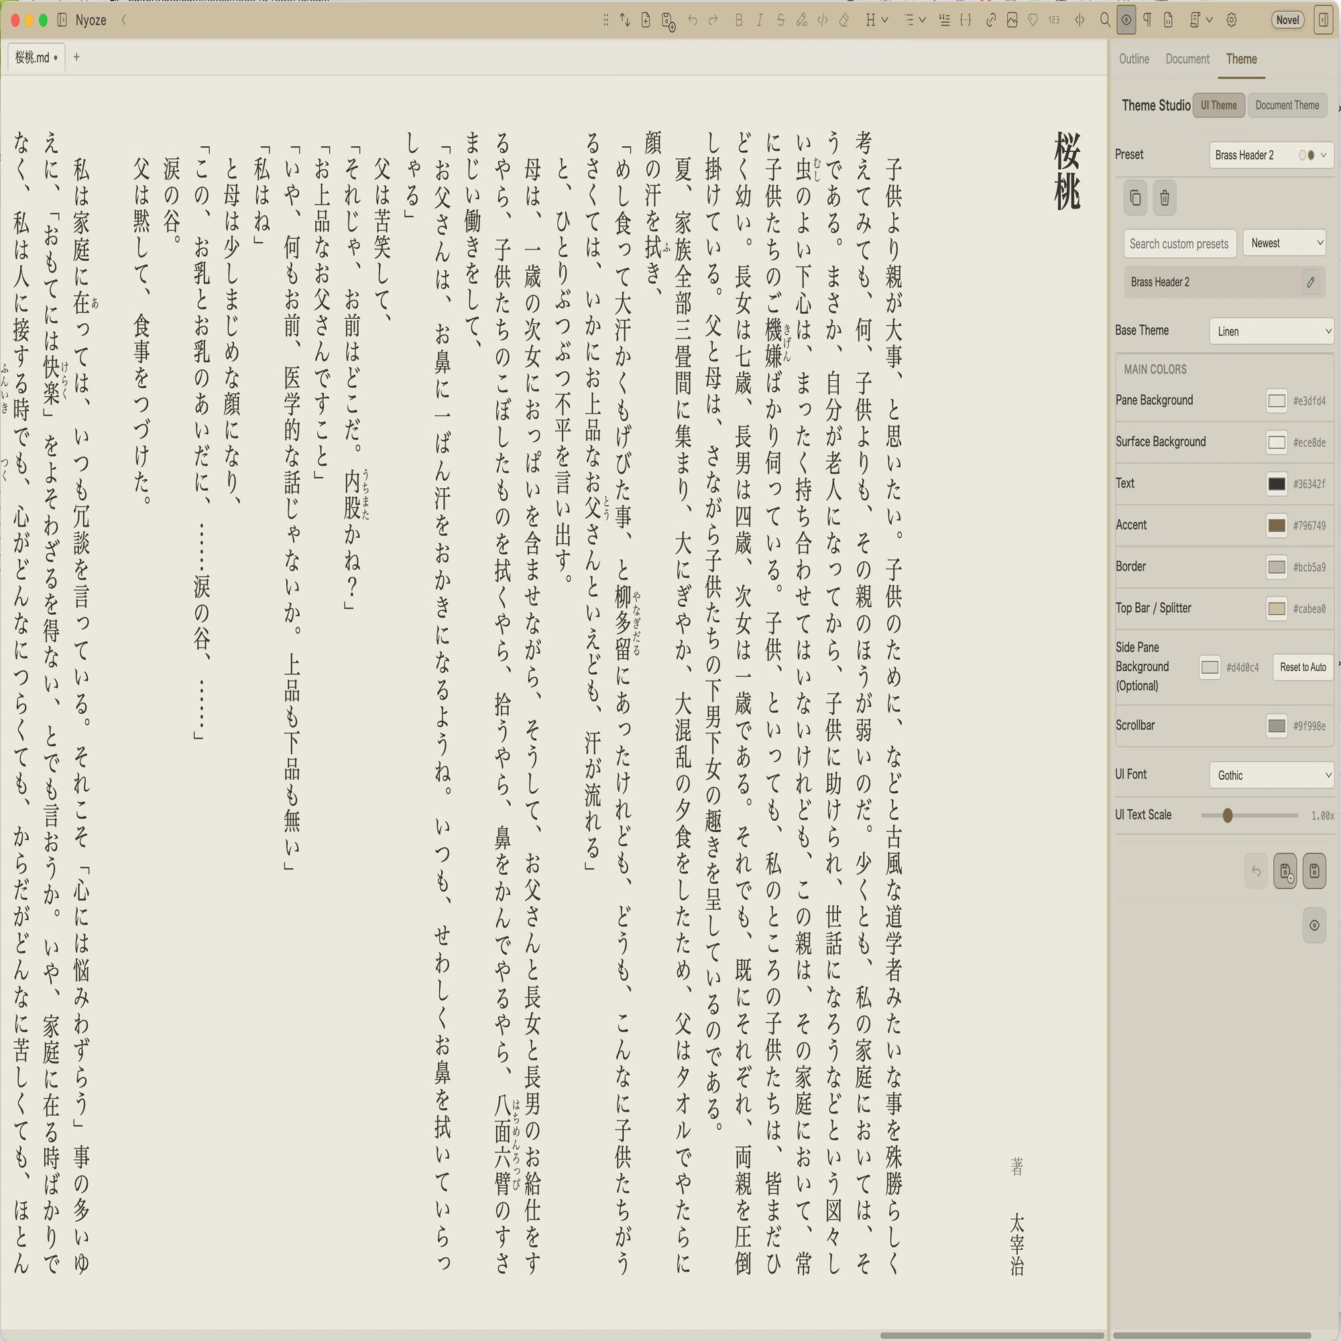The height and width of the screenshot is (1341, 1341).
Task: Insert code block braces icon
Action: pyautogui.click(x=966, y=20)
